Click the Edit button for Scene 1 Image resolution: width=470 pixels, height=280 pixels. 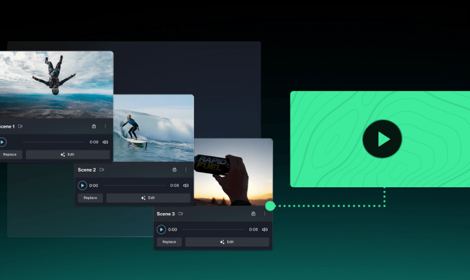(x=67, y=155)
